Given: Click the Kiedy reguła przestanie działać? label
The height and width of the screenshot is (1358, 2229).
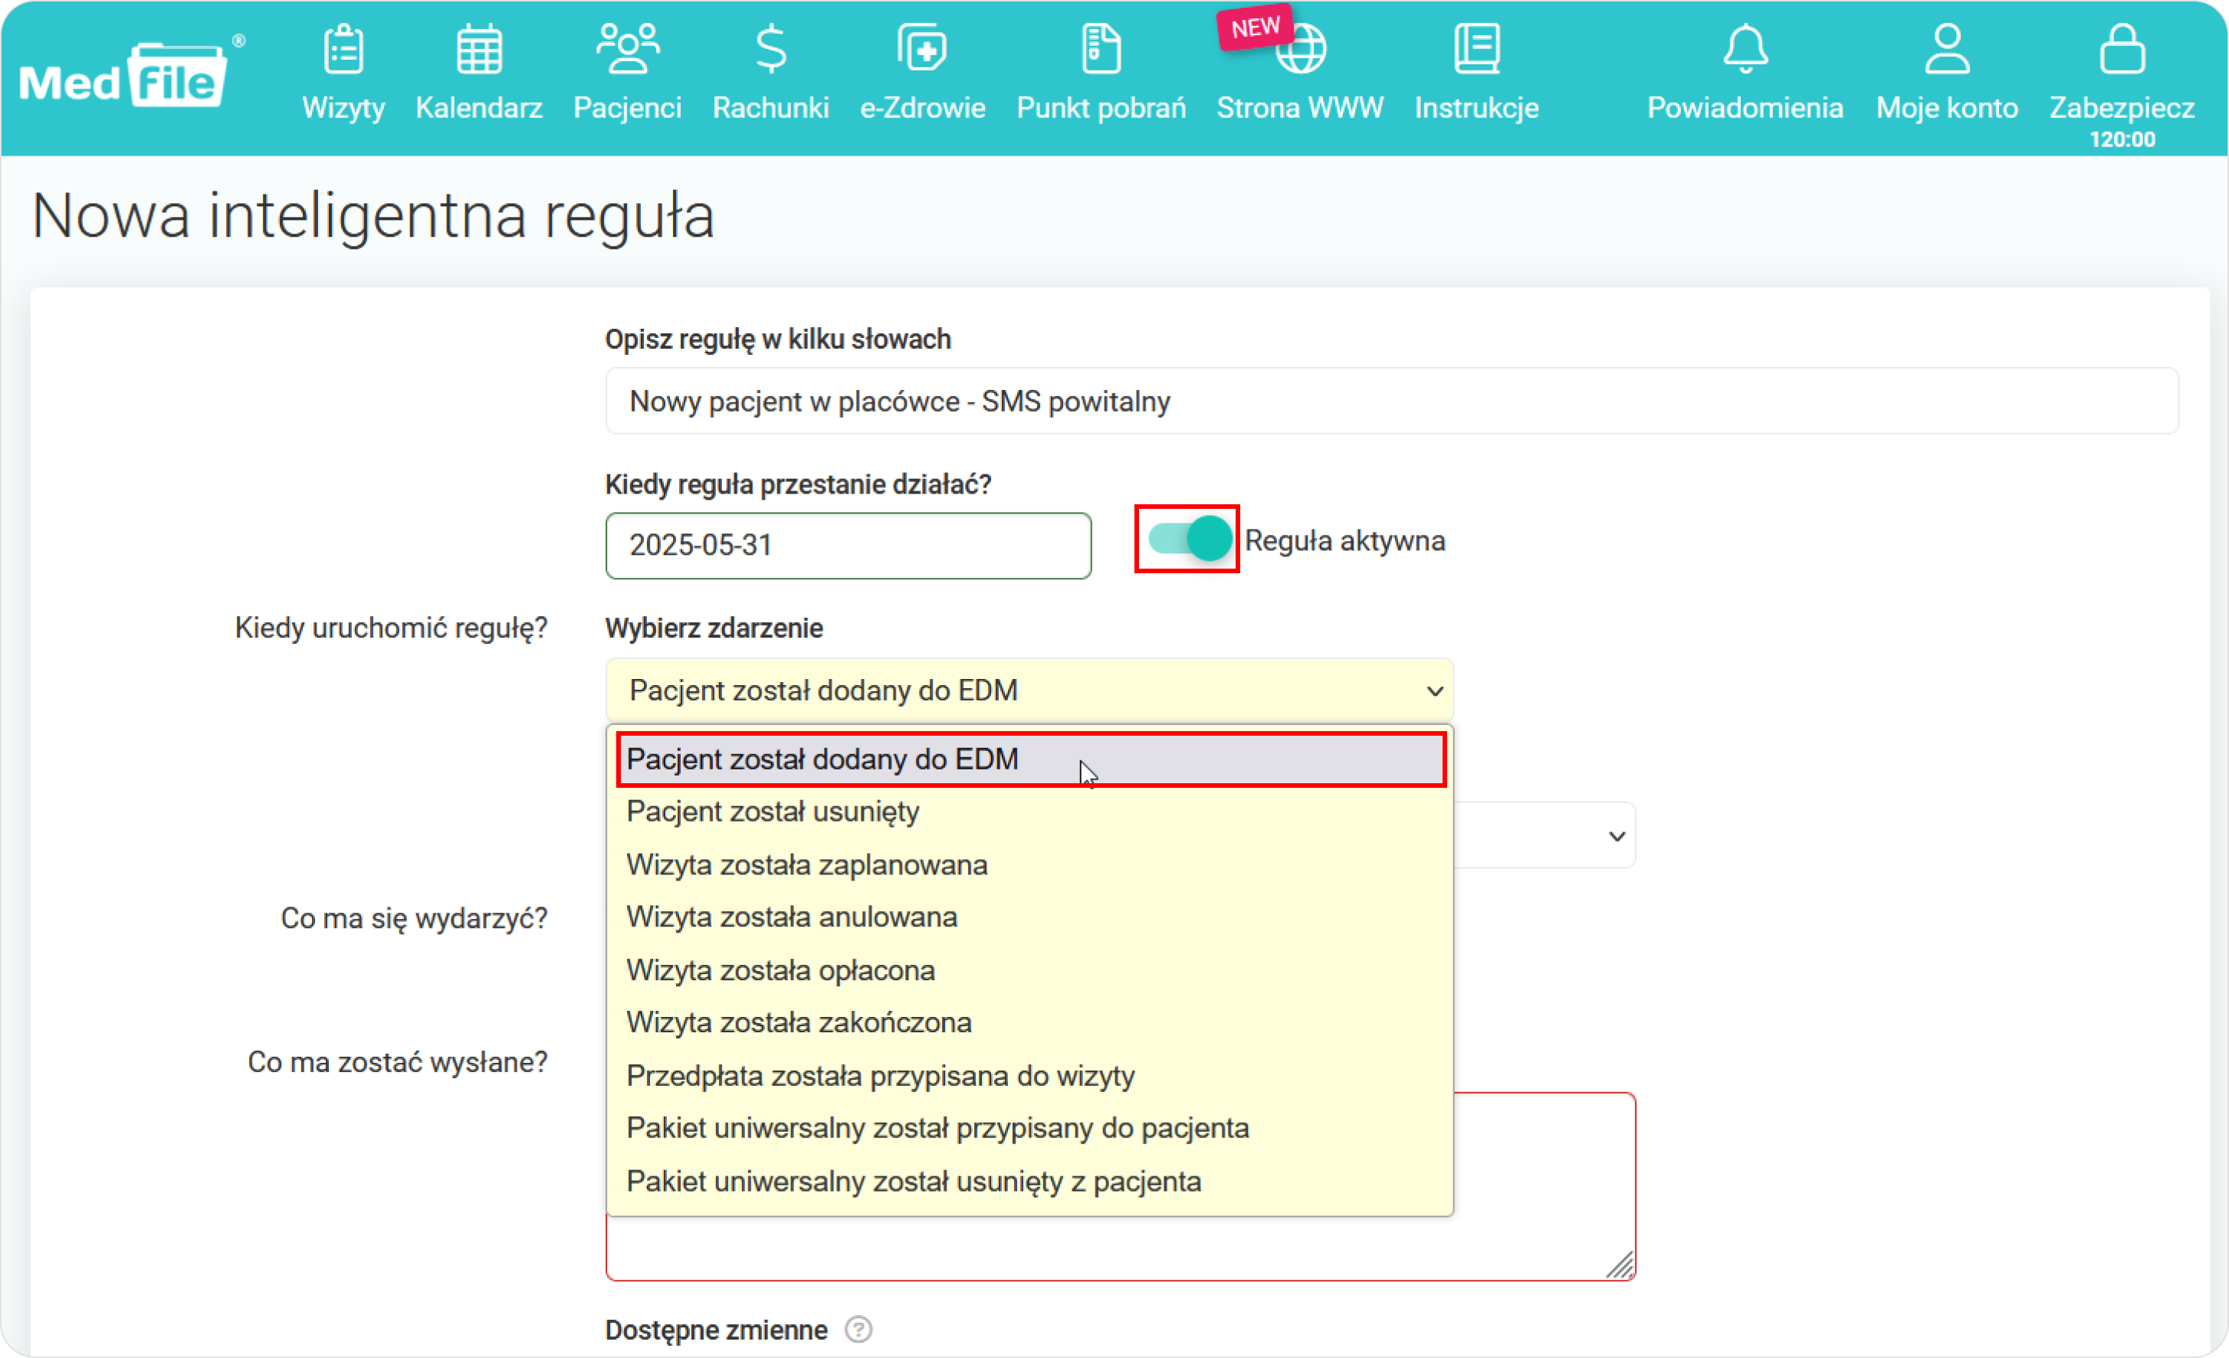Looking at the screenshot, I should tap(798, 484).
